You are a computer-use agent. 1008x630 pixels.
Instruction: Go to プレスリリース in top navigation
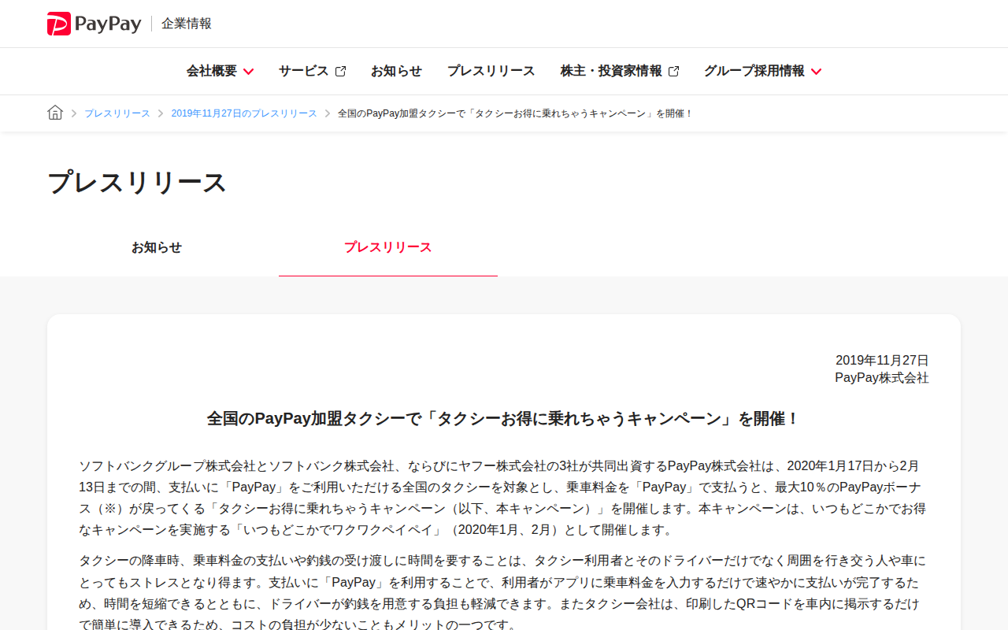491,71
